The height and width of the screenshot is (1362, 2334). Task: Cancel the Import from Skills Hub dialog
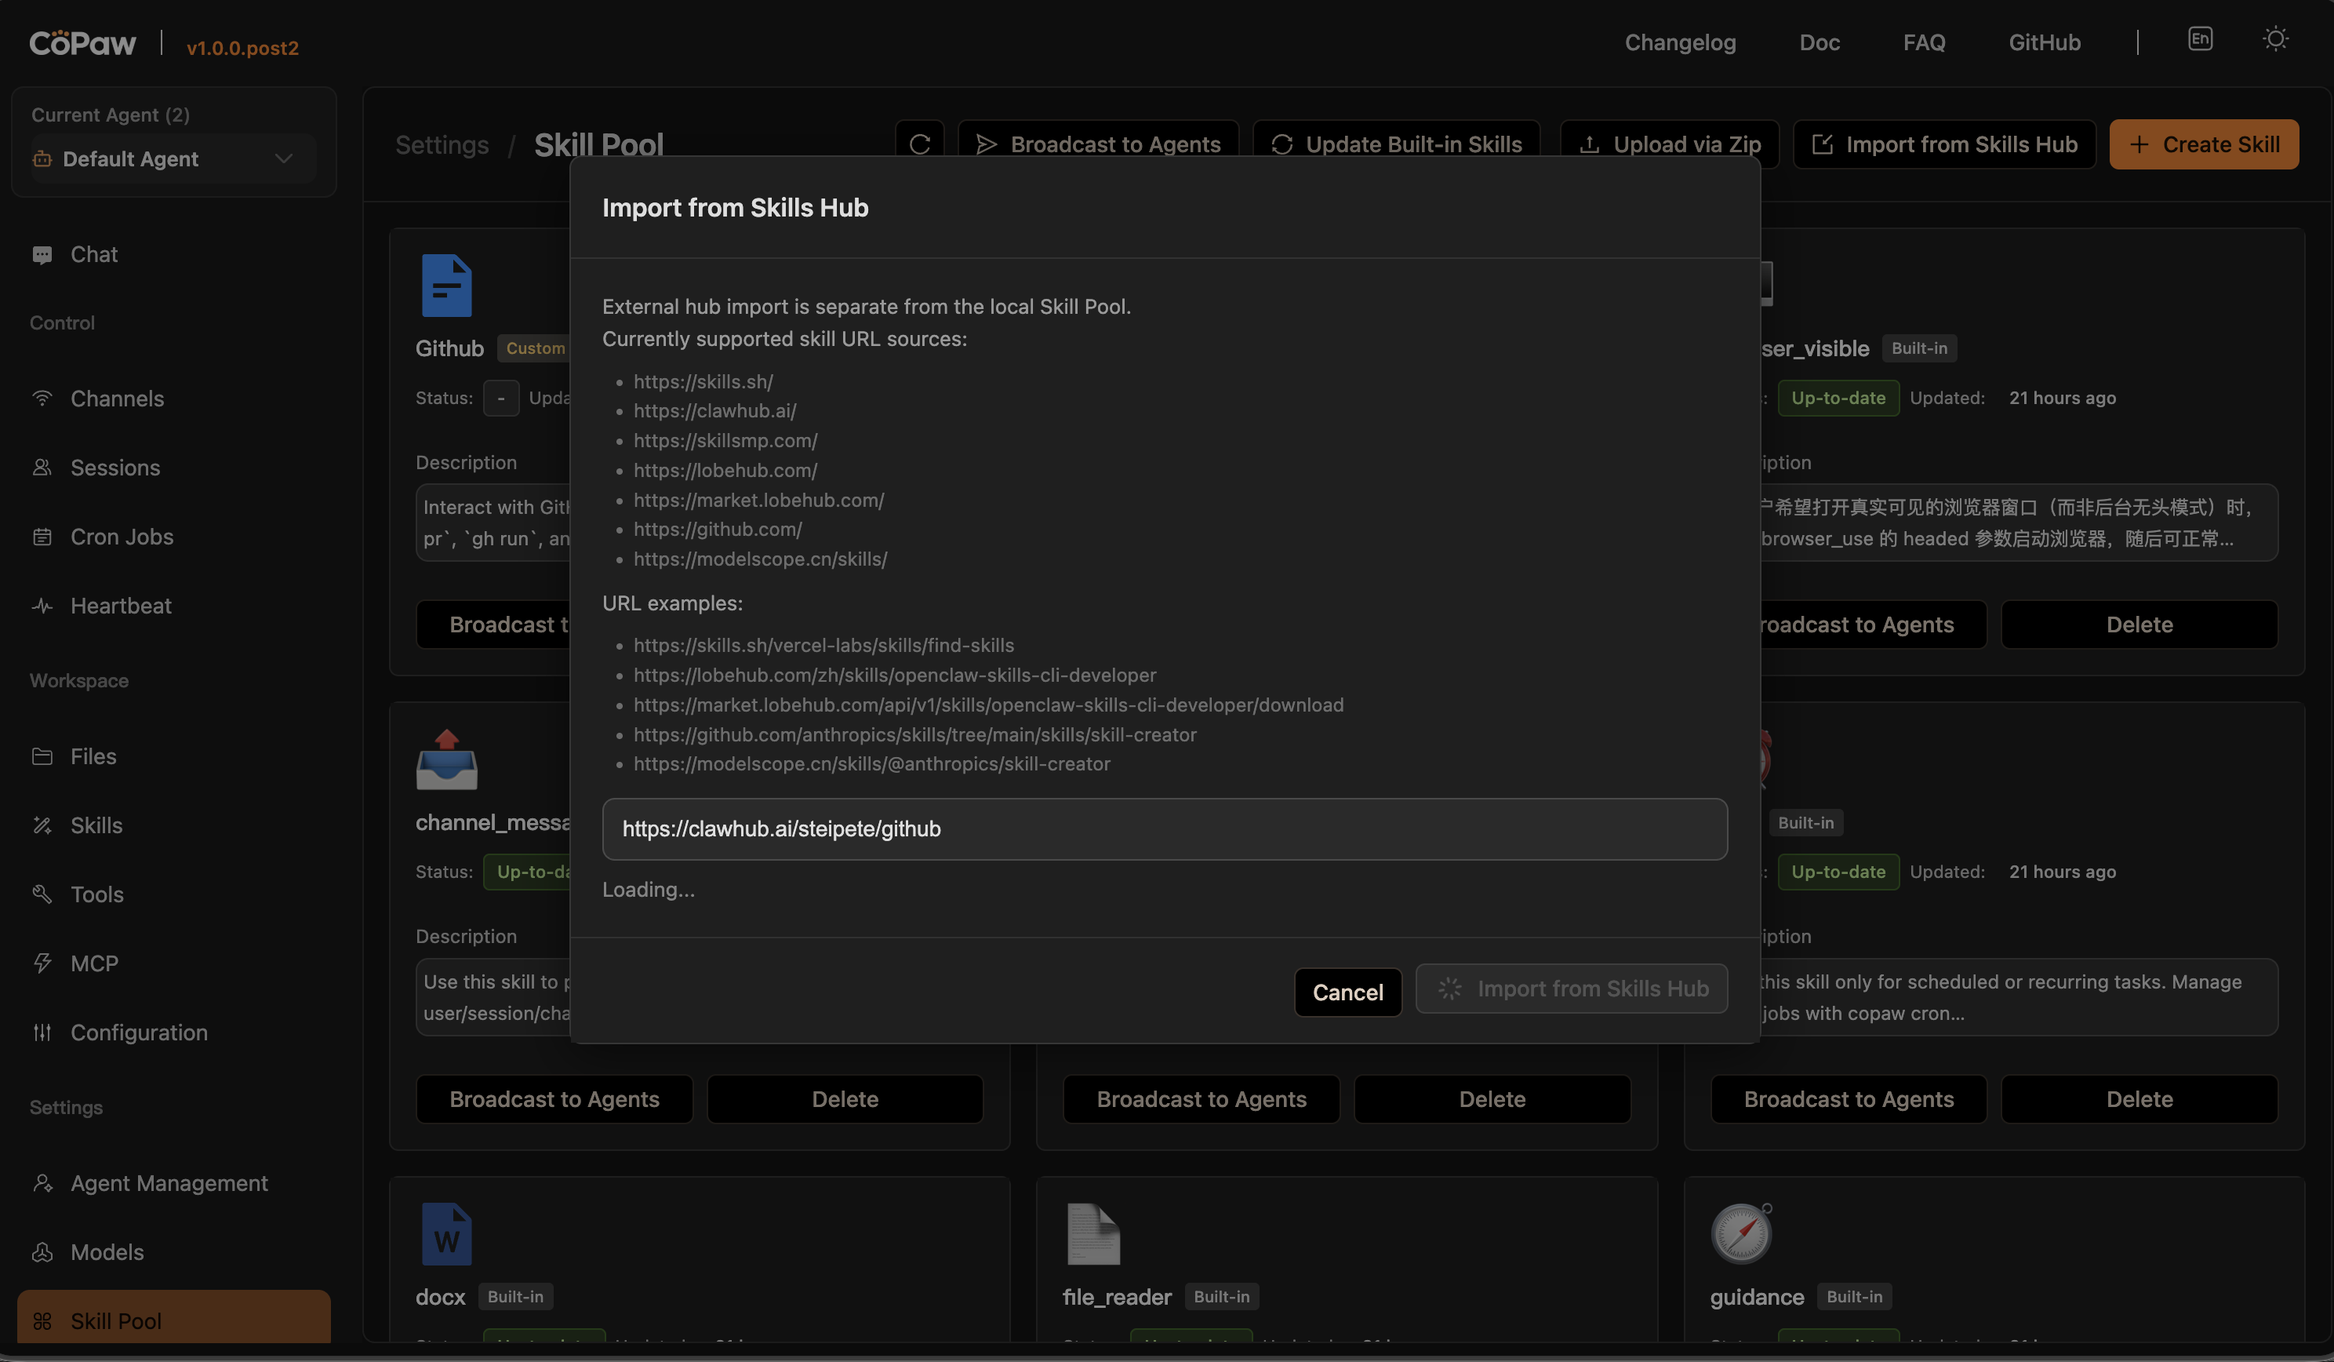point(1347,992)
